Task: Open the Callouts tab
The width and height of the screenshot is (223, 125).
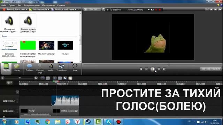Action: (x=29, y=68)
